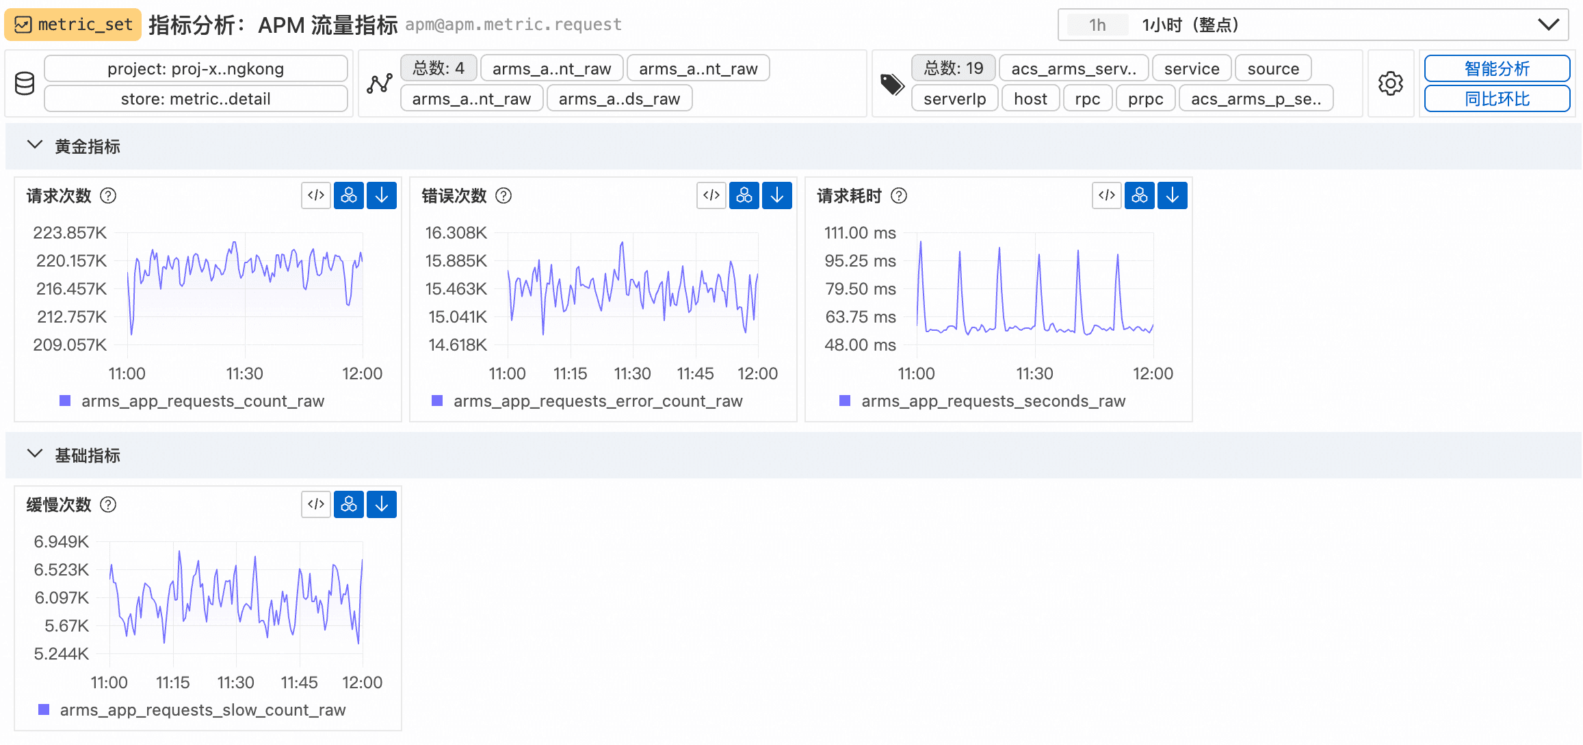Open code view for 请求次数 chart
This screenshot has width=1583, height=745.
pos(316,195)
